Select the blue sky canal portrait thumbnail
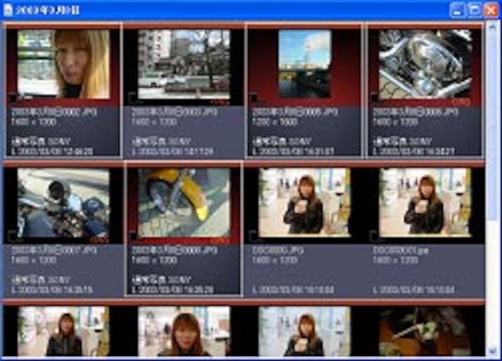Screen dimensions: 502x361 pyautogui.click(x=304, y=64)
